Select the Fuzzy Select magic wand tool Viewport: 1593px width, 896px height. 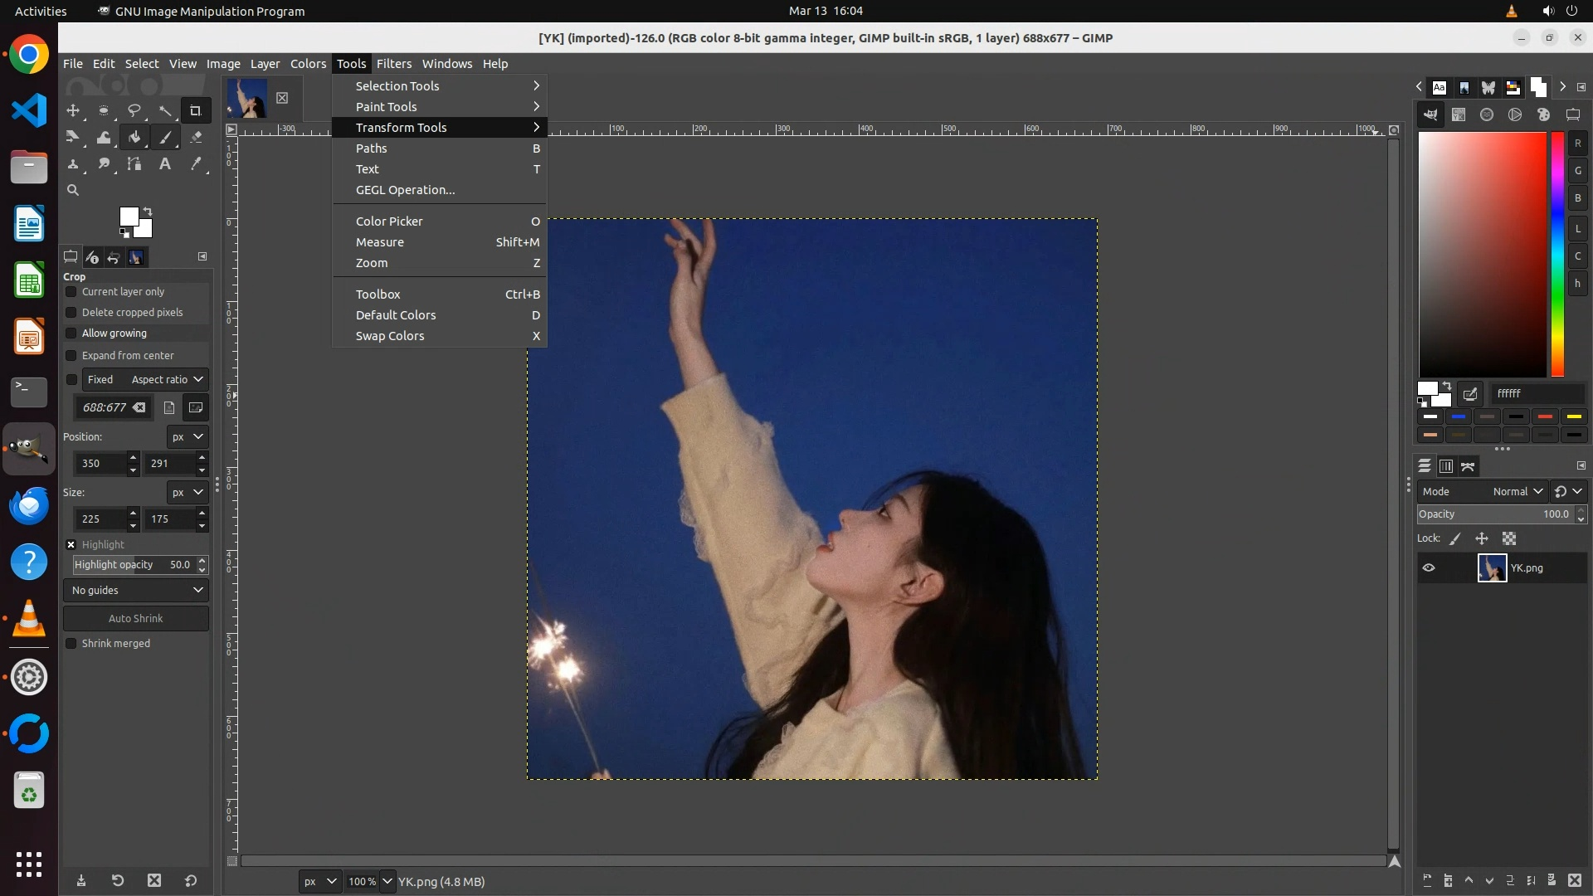165,110
